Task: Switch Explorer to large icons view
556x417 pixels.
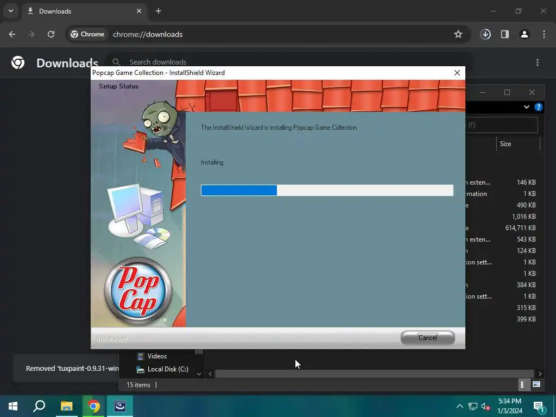Action: point(536,385)
